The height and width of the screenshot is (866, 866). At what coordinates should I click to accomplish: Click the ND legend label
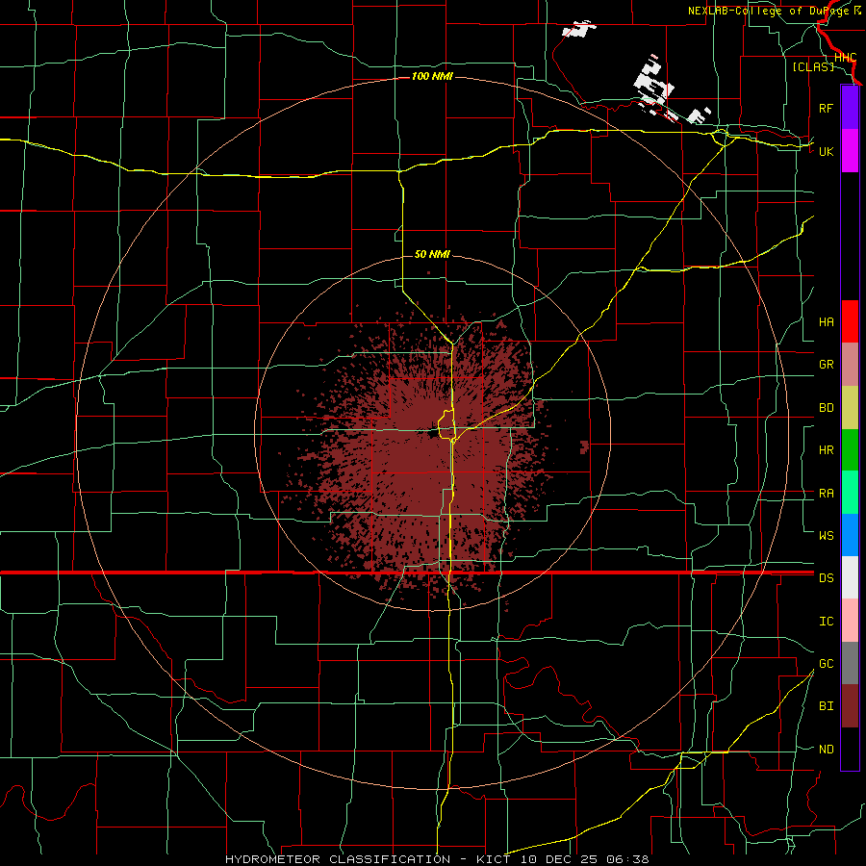[x=826, y=749]
